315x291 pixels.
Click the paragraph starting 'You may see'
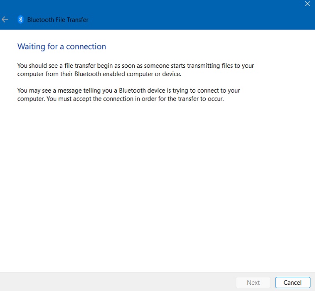click(128, 95)
